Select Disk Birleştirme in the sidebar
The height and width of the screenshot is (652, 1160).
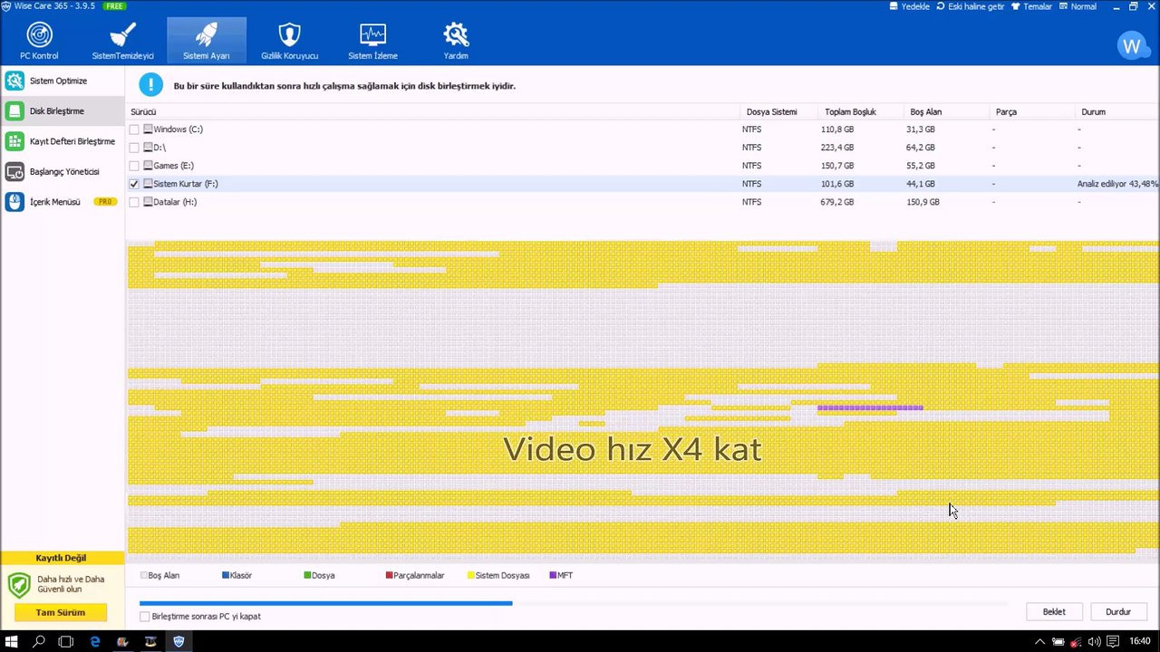pyautogui.click(x=62, y=111)
